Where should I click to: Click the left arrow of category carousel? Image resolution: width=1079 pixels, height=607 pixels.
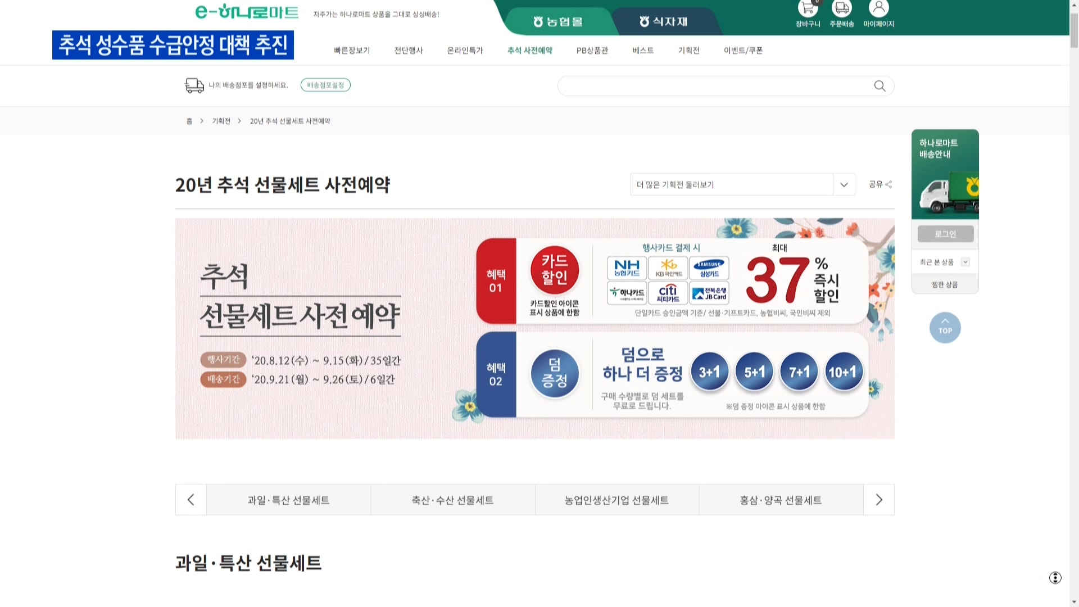pos(191,500)
